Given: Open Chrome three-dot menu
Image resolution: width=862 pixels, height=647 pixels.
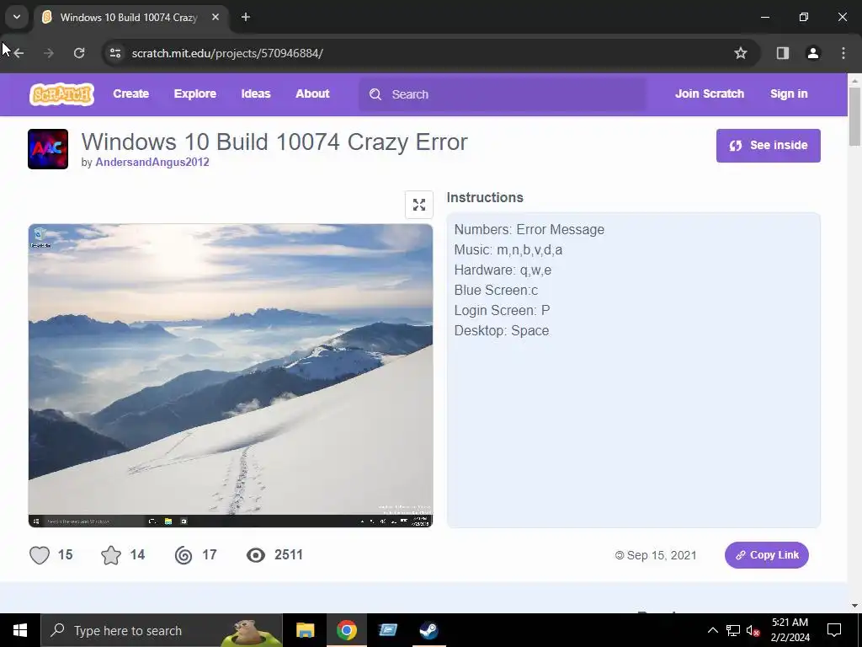Looking at the screenshot, I should [843, 53].
